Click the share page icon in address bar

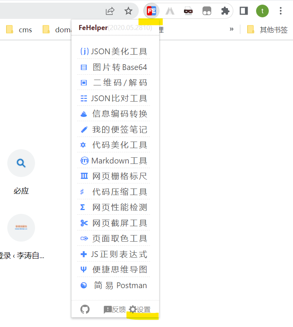(110, 11)
